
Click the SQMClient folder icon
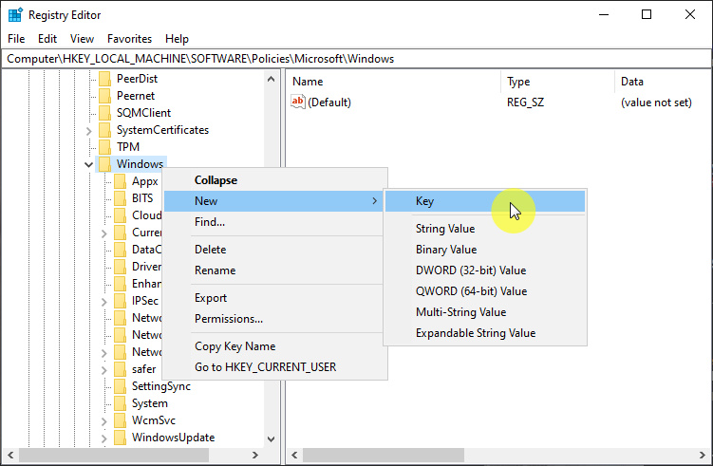tap(105, 113)
